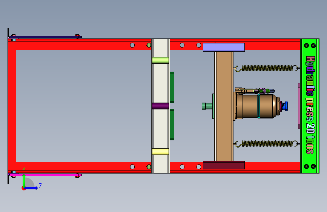Click the upper spring hook on green plate
Viewport: 327px width, 212px height.
pos(296,68)
